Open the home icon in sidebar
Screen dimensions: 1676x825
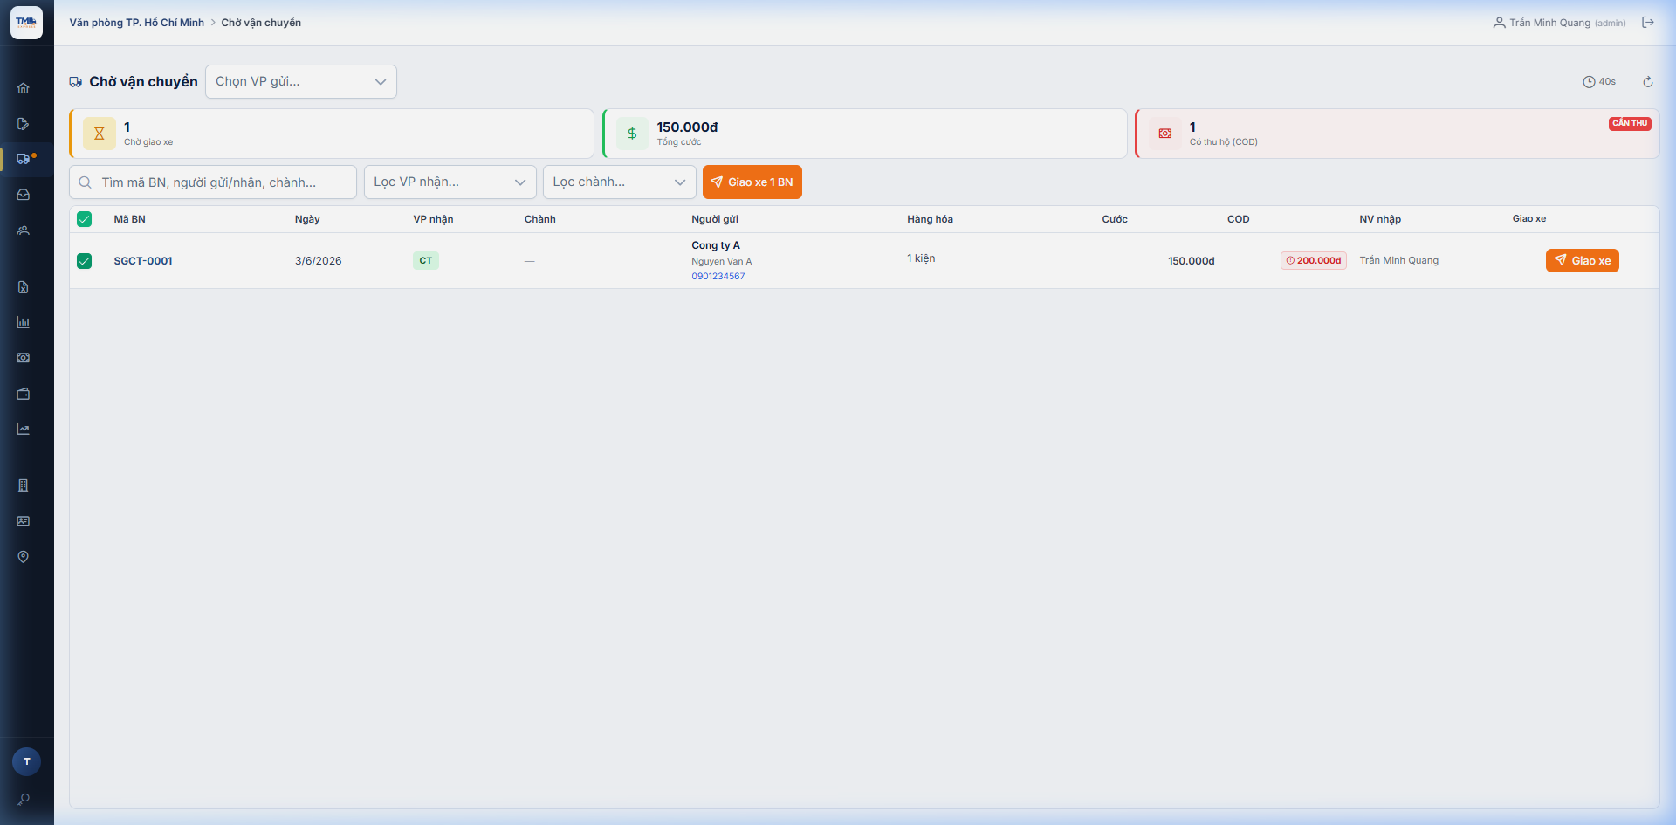click(24, 88)
